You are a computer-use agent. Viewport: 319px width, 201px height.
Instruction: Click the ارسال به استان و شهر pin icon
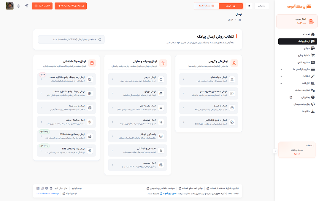pyautogui.click(x=90, y=122)
